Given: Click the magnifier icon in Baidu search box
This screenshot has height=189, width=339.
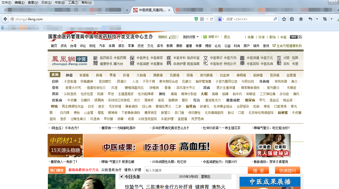Looking at the screenshot, I should click(x=275, y=19).
